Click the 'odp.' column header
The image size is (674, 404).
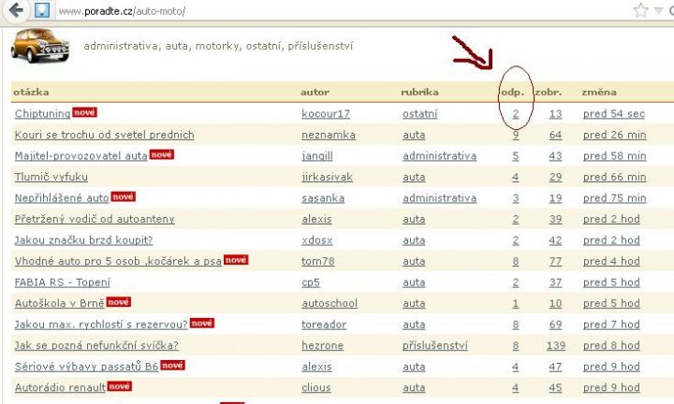(513, 93)
